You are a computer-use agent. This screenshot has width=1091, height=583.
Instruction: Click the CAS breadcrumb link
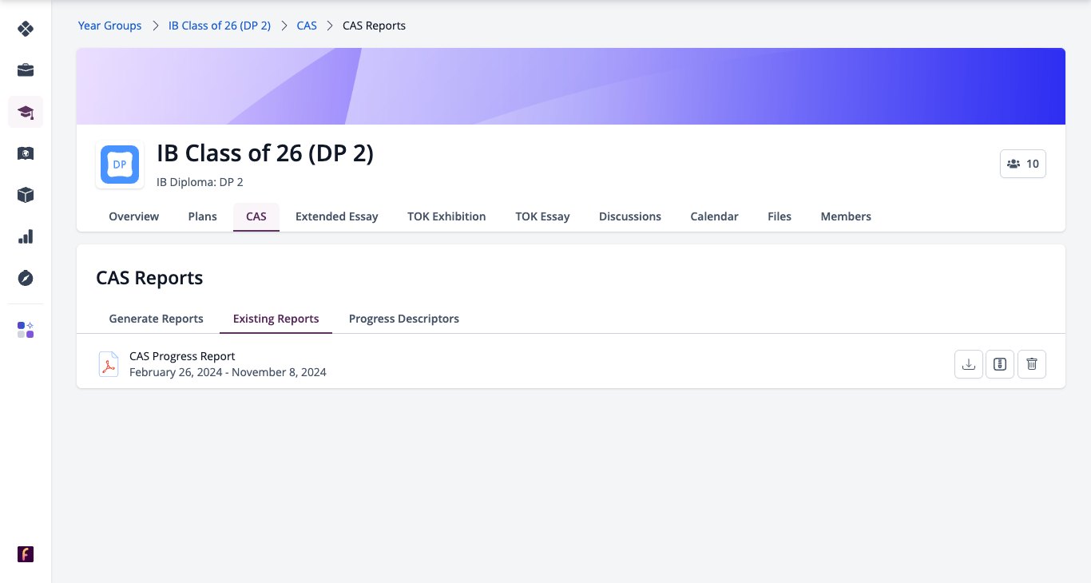point(307,26)
